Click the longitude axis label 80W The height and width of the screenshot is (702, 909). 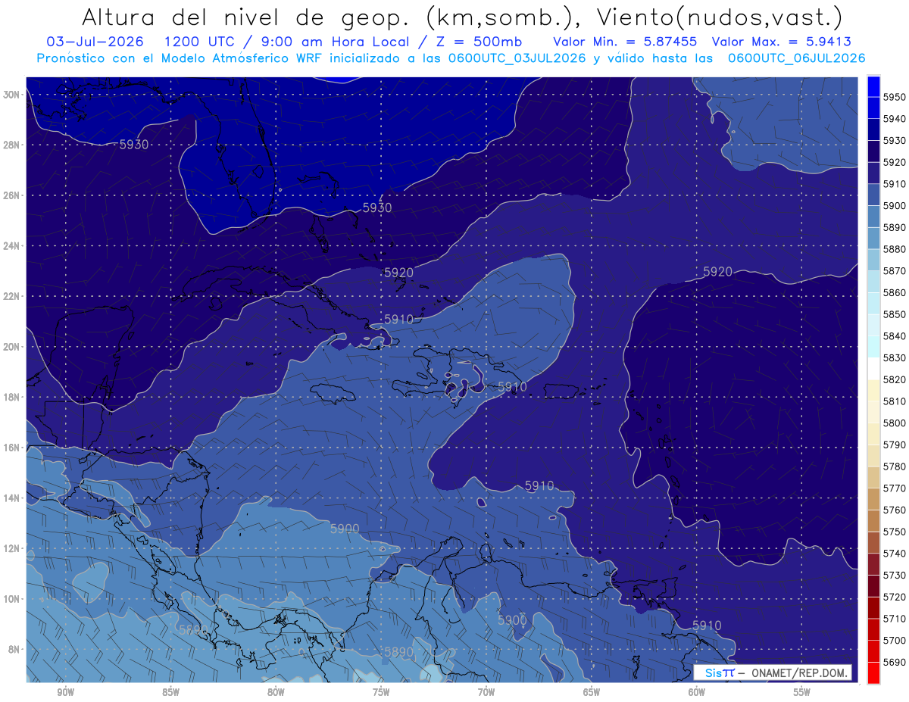pyautogui.click(x=276, y=692)
